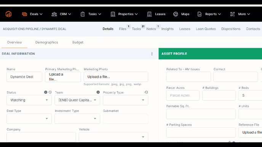Screen dimensions: 262x147
Task: Click the Parcel Acres input field
Action: pos(183,95)
